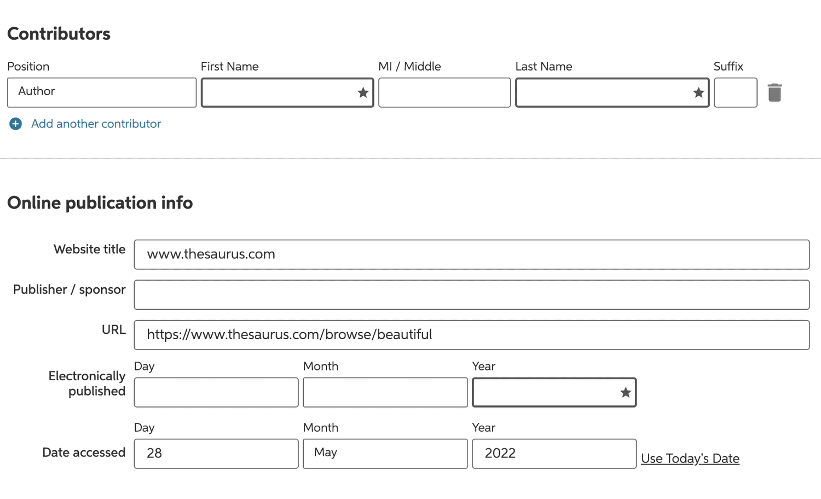The width and height of the screenshot is (821, 499).
Task: Open the Electronically published Month dropdown
Action: (x=385, y=392)
